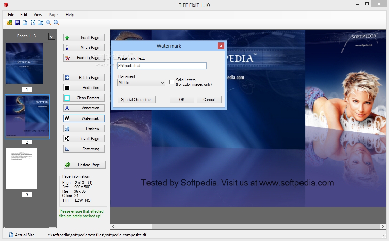The image size is (389, 241).
Task: Open the Help menu
Action: [x=70, y=15]
